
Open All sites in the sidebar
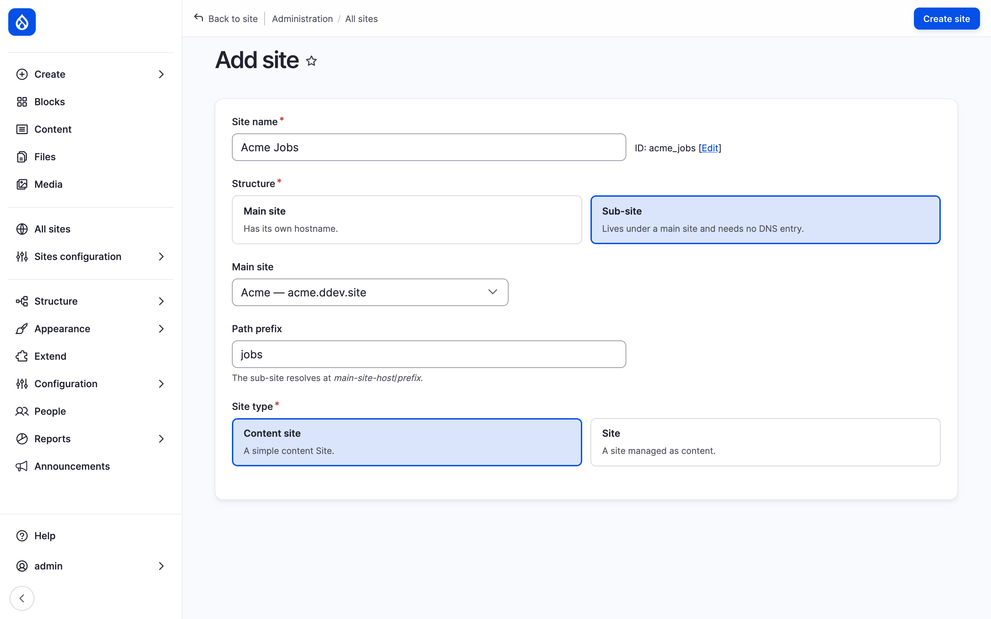tap(91, 229)
